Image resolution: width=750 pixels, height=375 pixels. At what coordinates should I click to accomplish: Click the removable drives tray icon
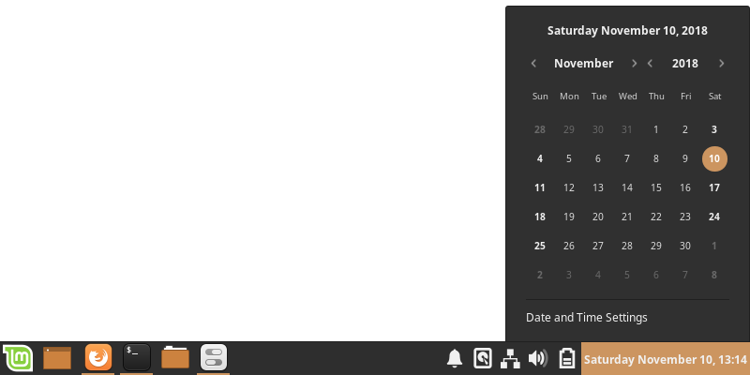point(483,358)
